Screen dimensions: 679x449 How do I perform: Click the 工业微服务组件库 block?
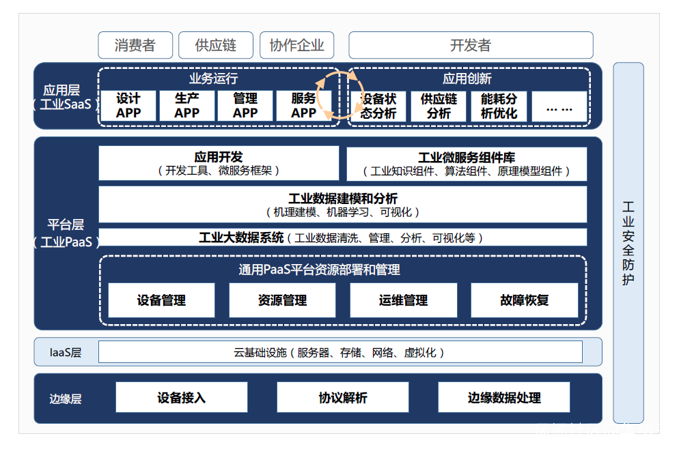pyautogui.click(x=467, y=164)
